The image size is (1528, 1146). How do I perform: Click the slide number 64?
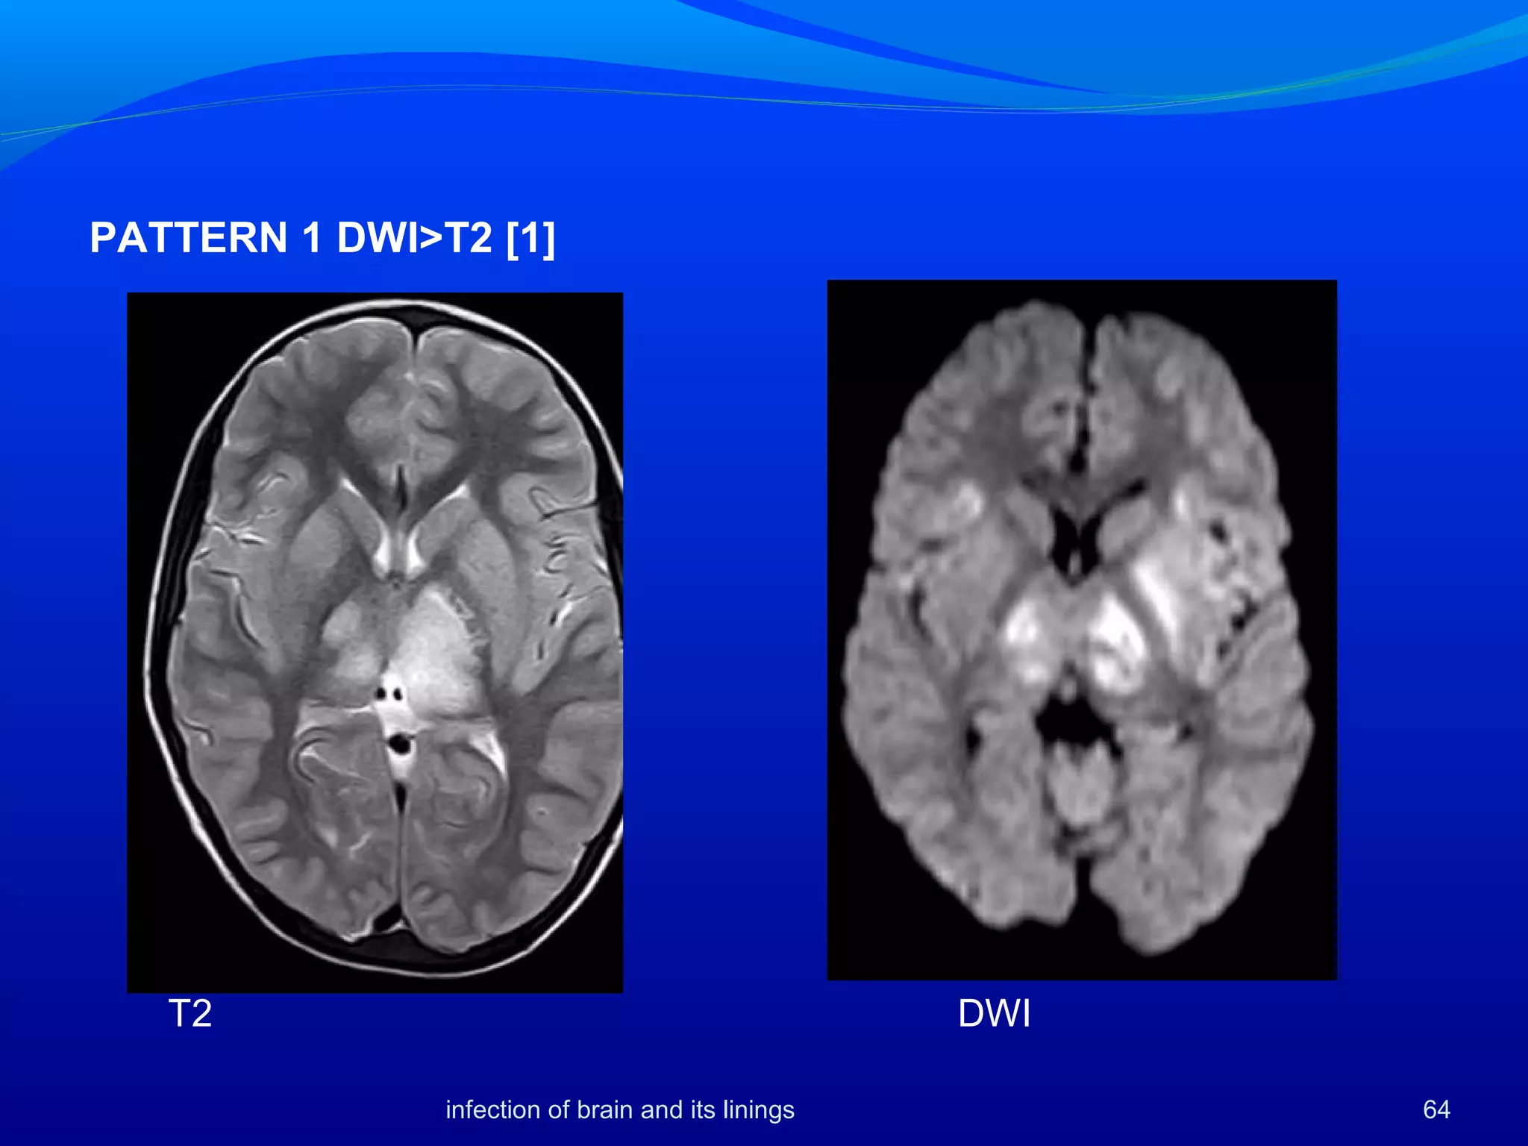tap(1436, 1109)
